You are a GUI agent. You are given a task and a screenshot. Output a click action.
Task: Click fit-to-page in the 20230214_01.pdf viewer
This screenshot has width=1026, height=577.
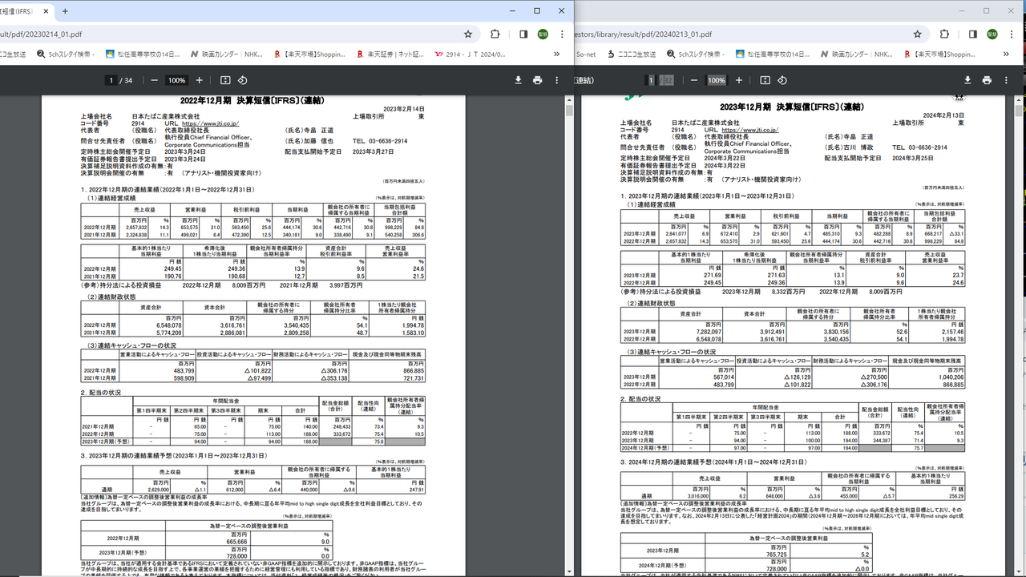pyautogui.click(x=225, y=80)
